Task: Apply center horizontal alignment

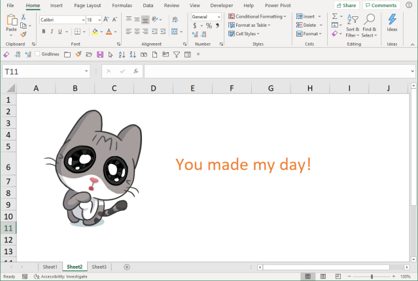Action: pos(137,32)
